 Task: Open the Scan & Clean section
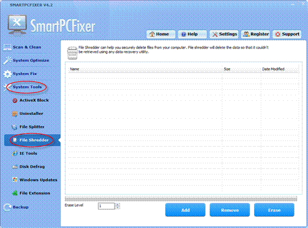tap(27, 47)
